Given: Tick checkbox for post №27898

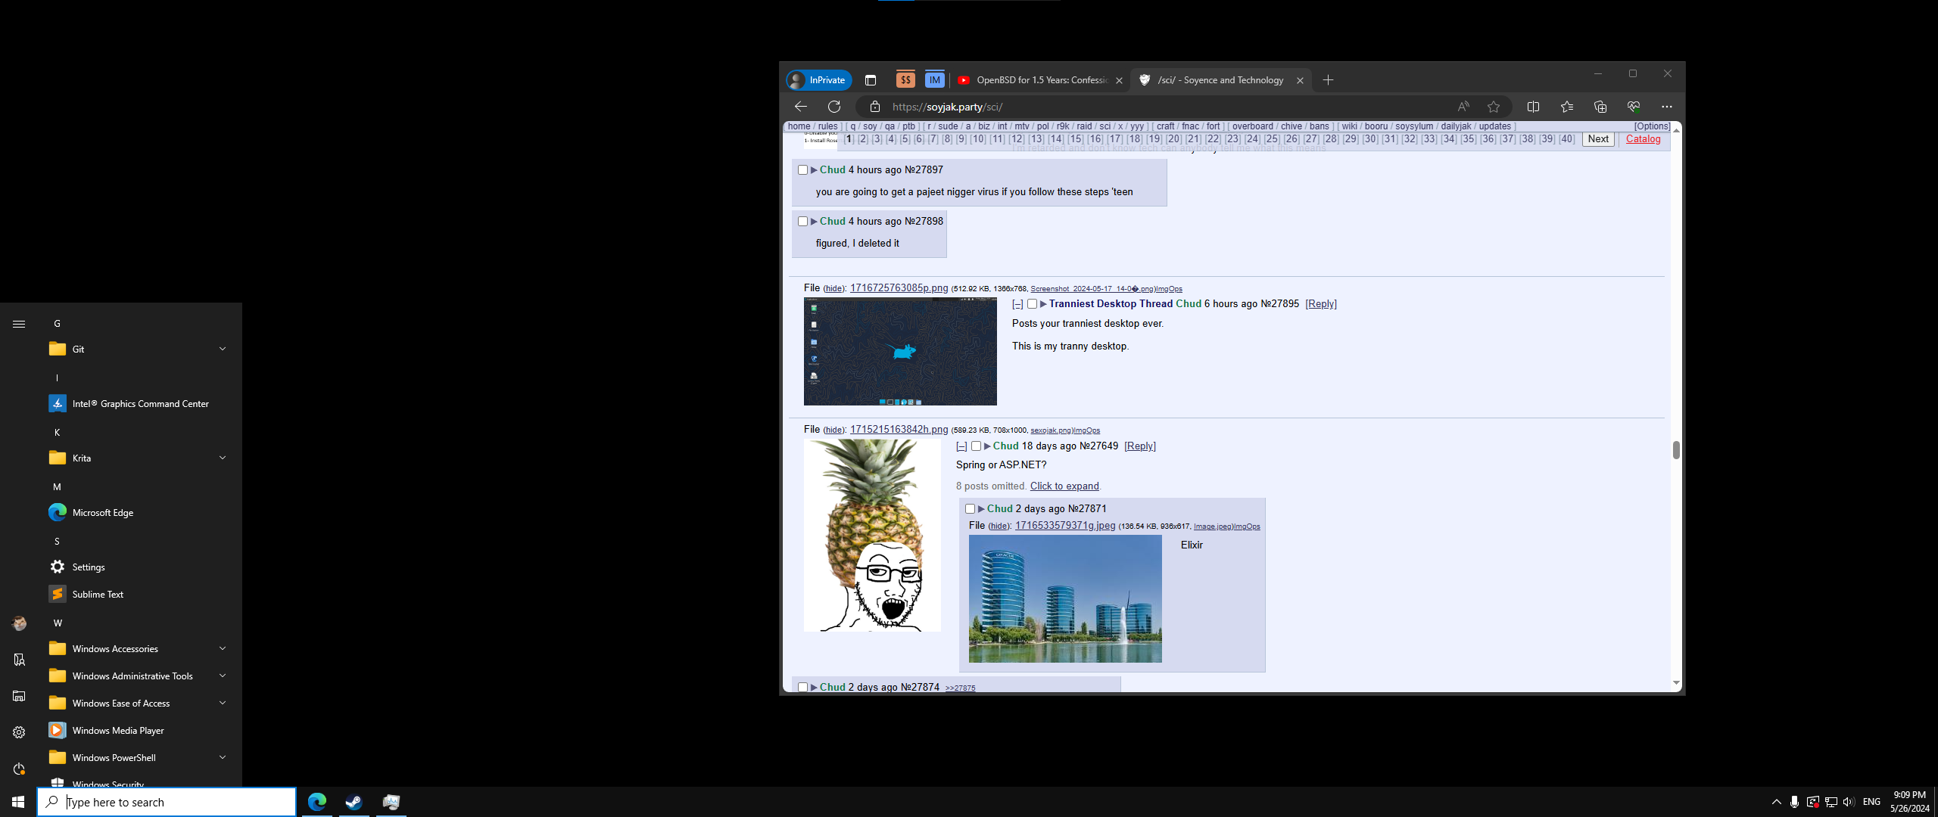Looking at the screenshot, I should (803, 222).
